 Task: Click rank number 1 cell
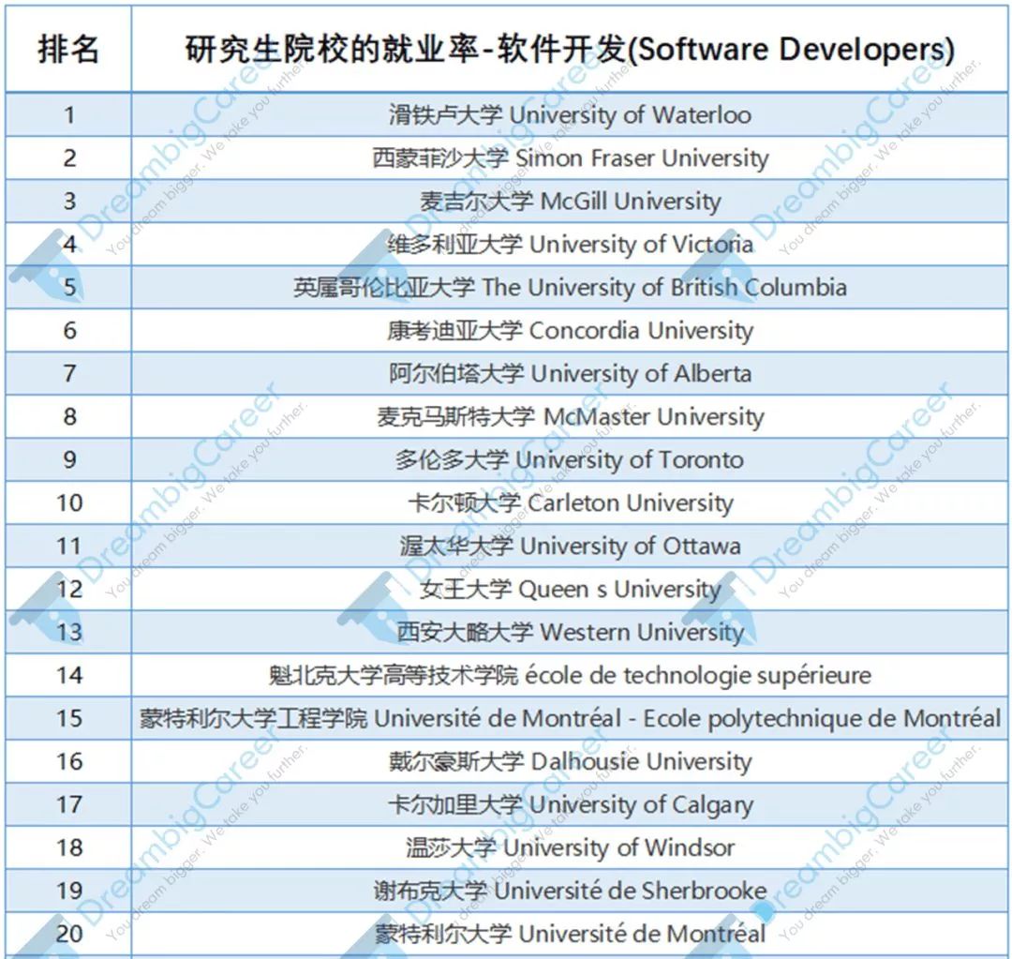(x=69, y=115)
